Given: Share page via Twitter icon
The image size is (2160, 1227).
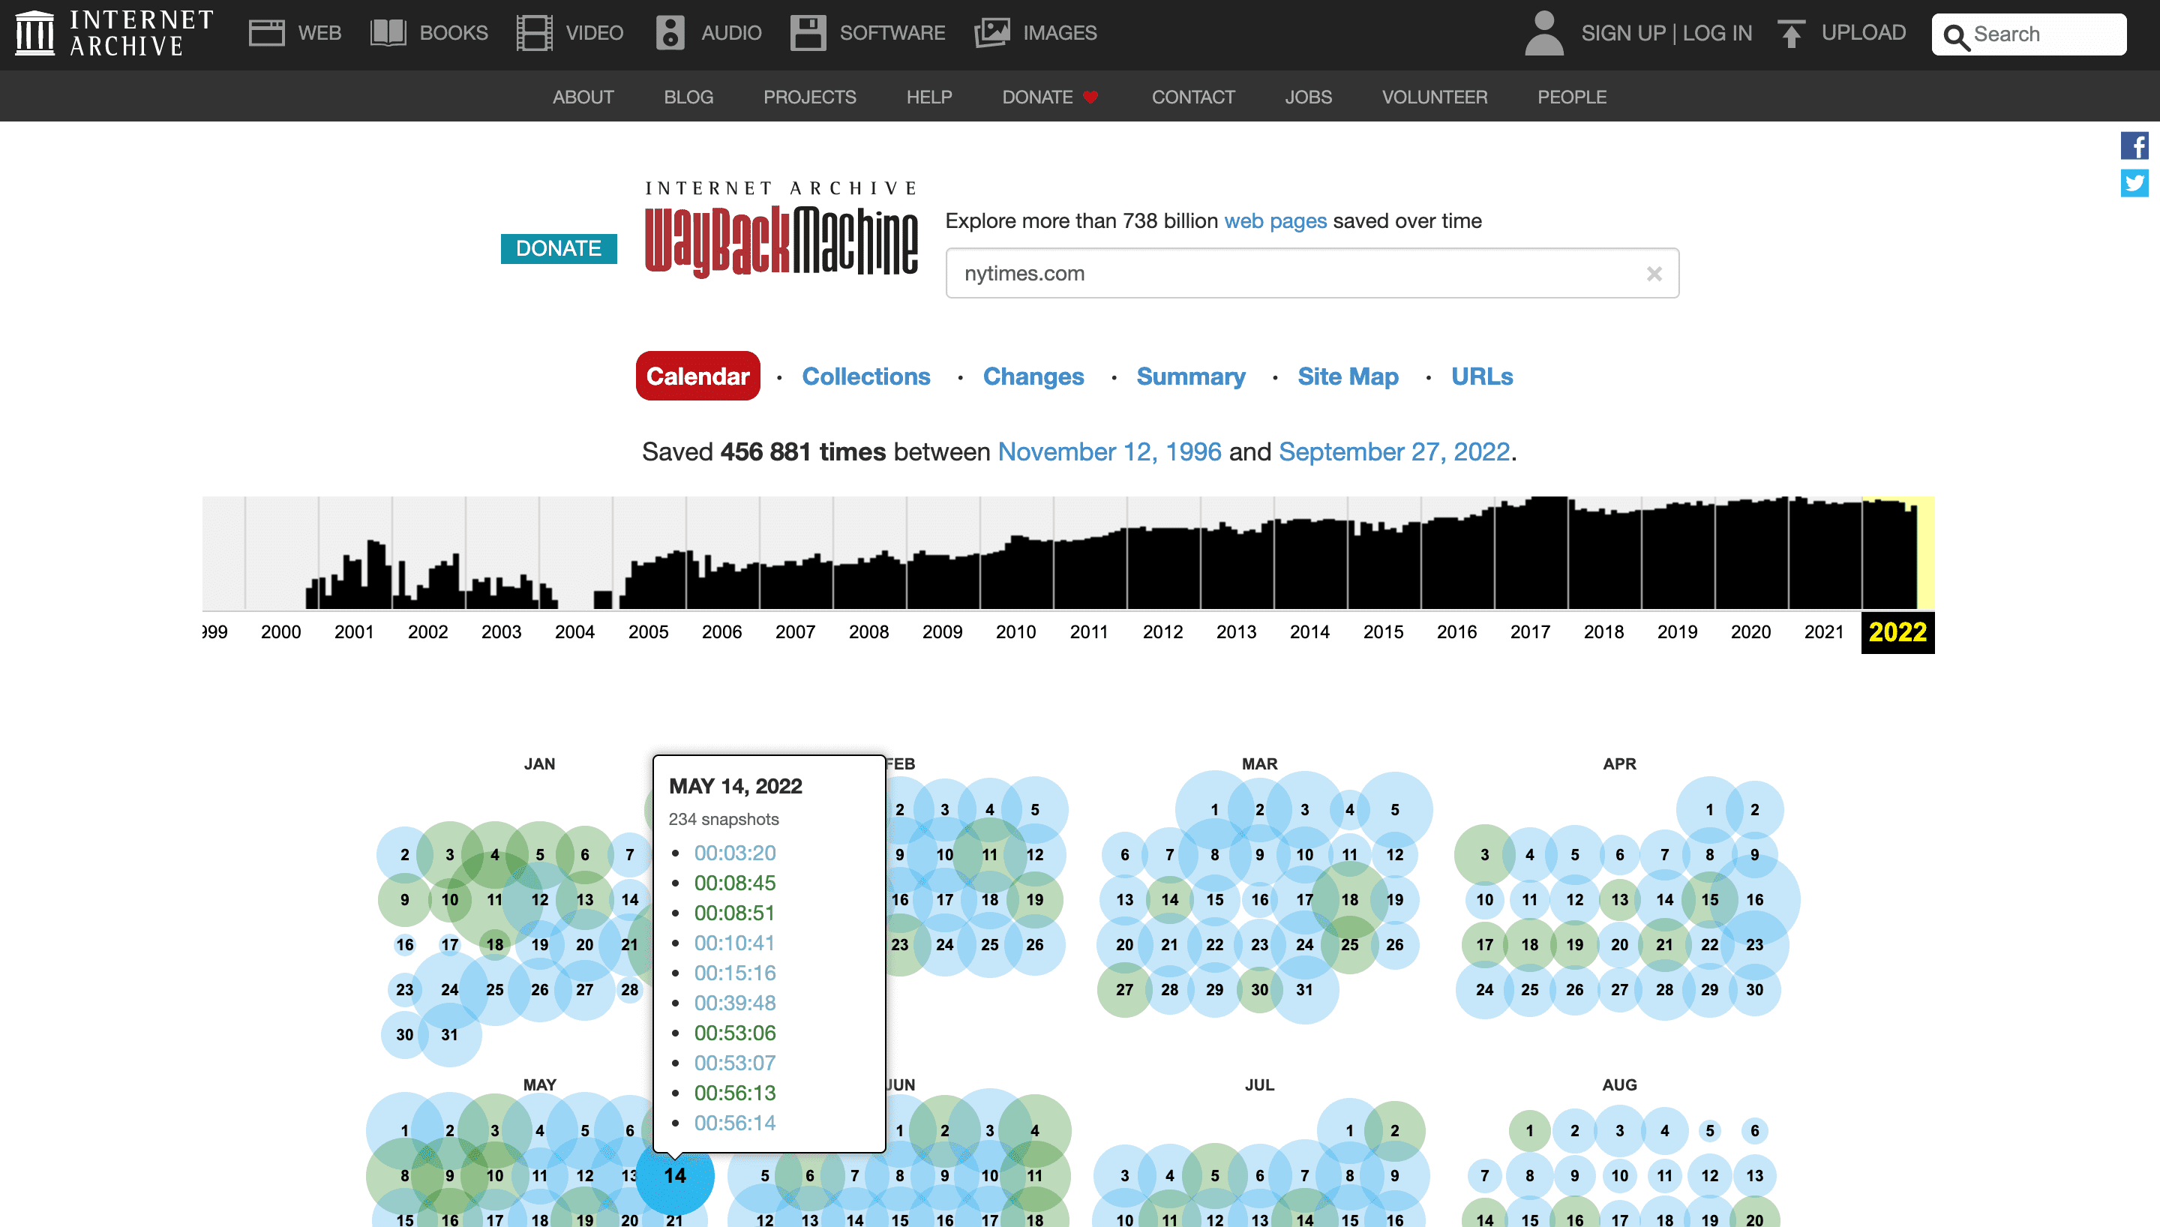Looking at the screenshot, I should [x=2134, y=183].
